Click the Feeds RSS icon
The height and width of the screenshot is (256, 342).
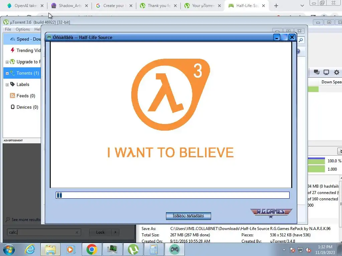[13, 96]
